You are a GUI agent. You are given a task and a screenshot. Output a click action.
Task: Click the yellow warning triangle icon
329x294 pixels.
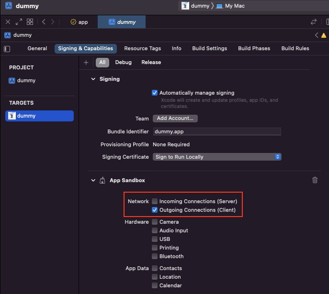pyautogui.click(x=324, y=35)
